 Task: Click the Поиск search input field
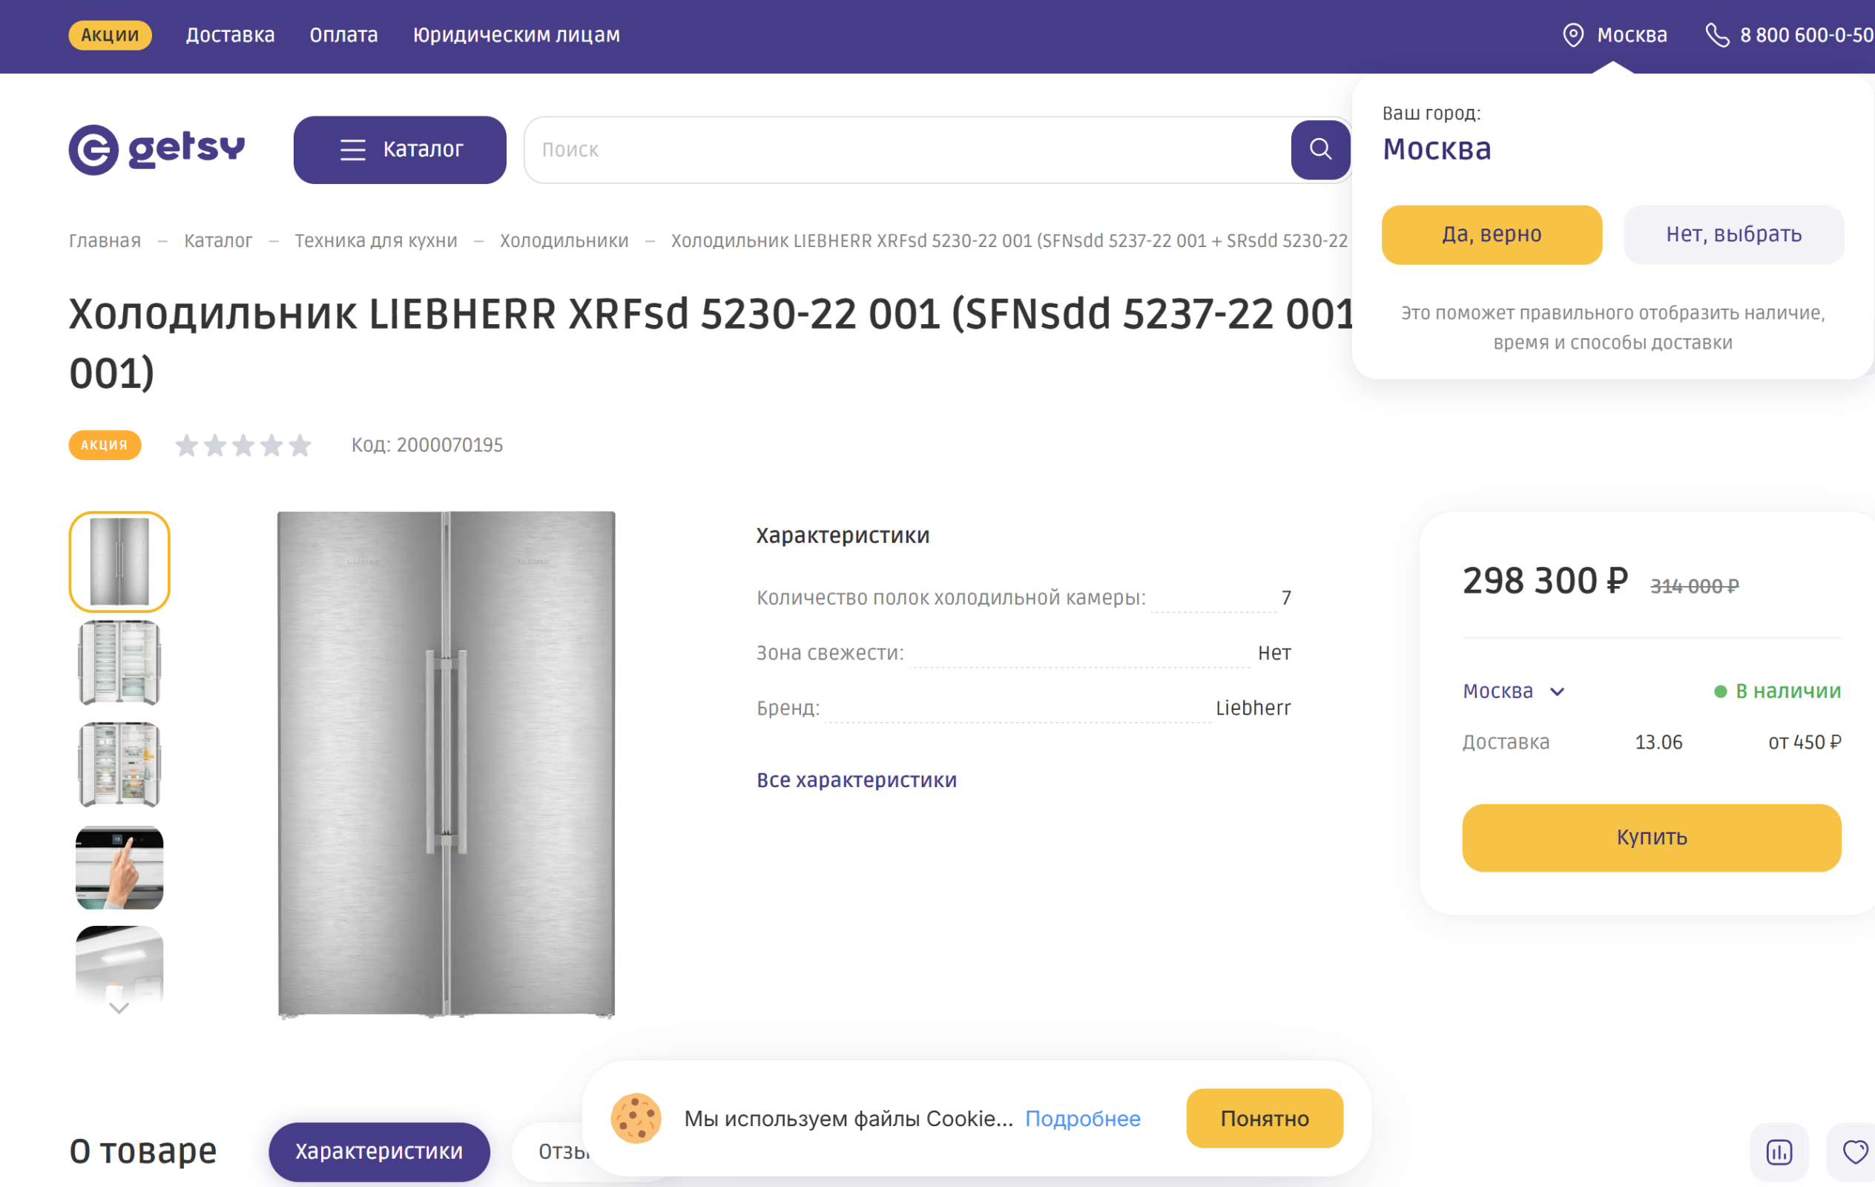click(x=907, y=150)
